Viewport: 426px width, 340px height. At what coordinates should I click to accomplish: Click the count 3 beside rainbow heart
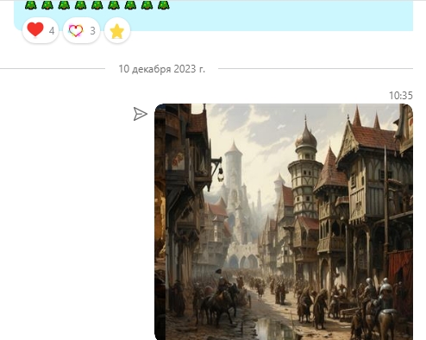coord(92,30)
